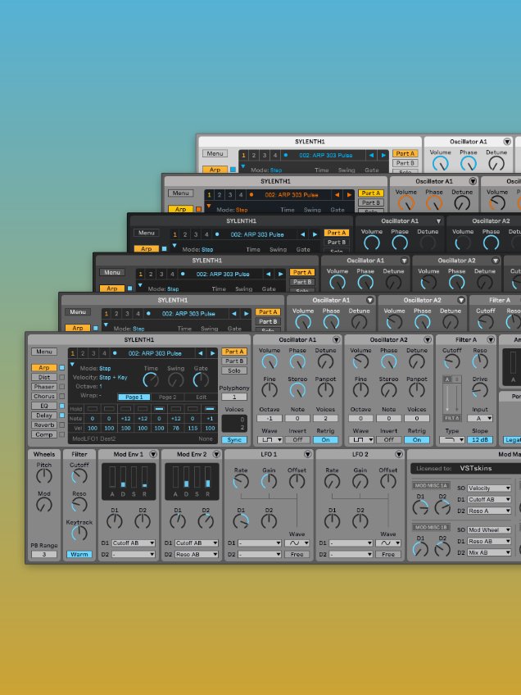Toggle the Sync button
Image resolution: width=521 pixels, height=695 pixels.
[234, 439]
